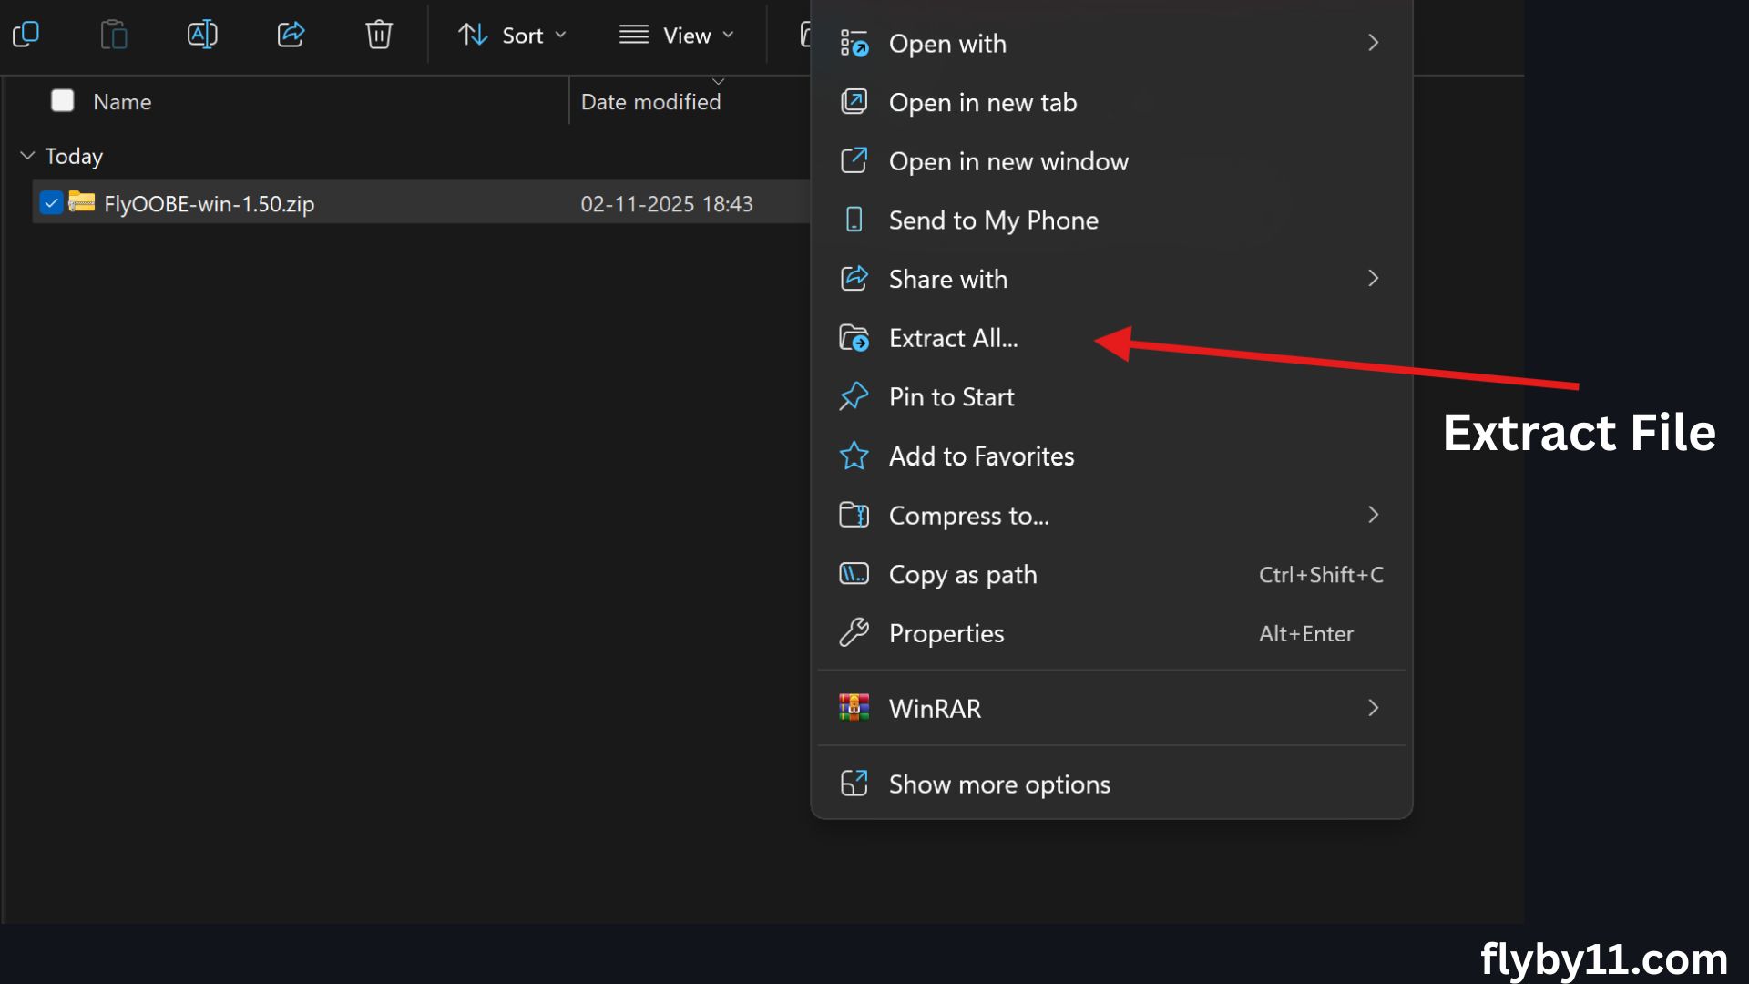Click the Delete trash icon in the toolbar
1749x984 pixels.
click(378, 35)
